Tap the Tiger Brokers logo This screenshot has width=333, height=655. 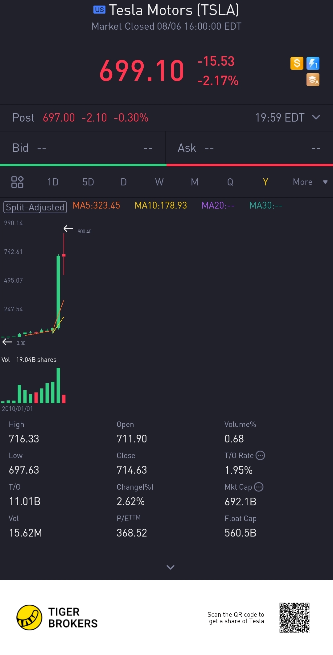click(57, 617)
